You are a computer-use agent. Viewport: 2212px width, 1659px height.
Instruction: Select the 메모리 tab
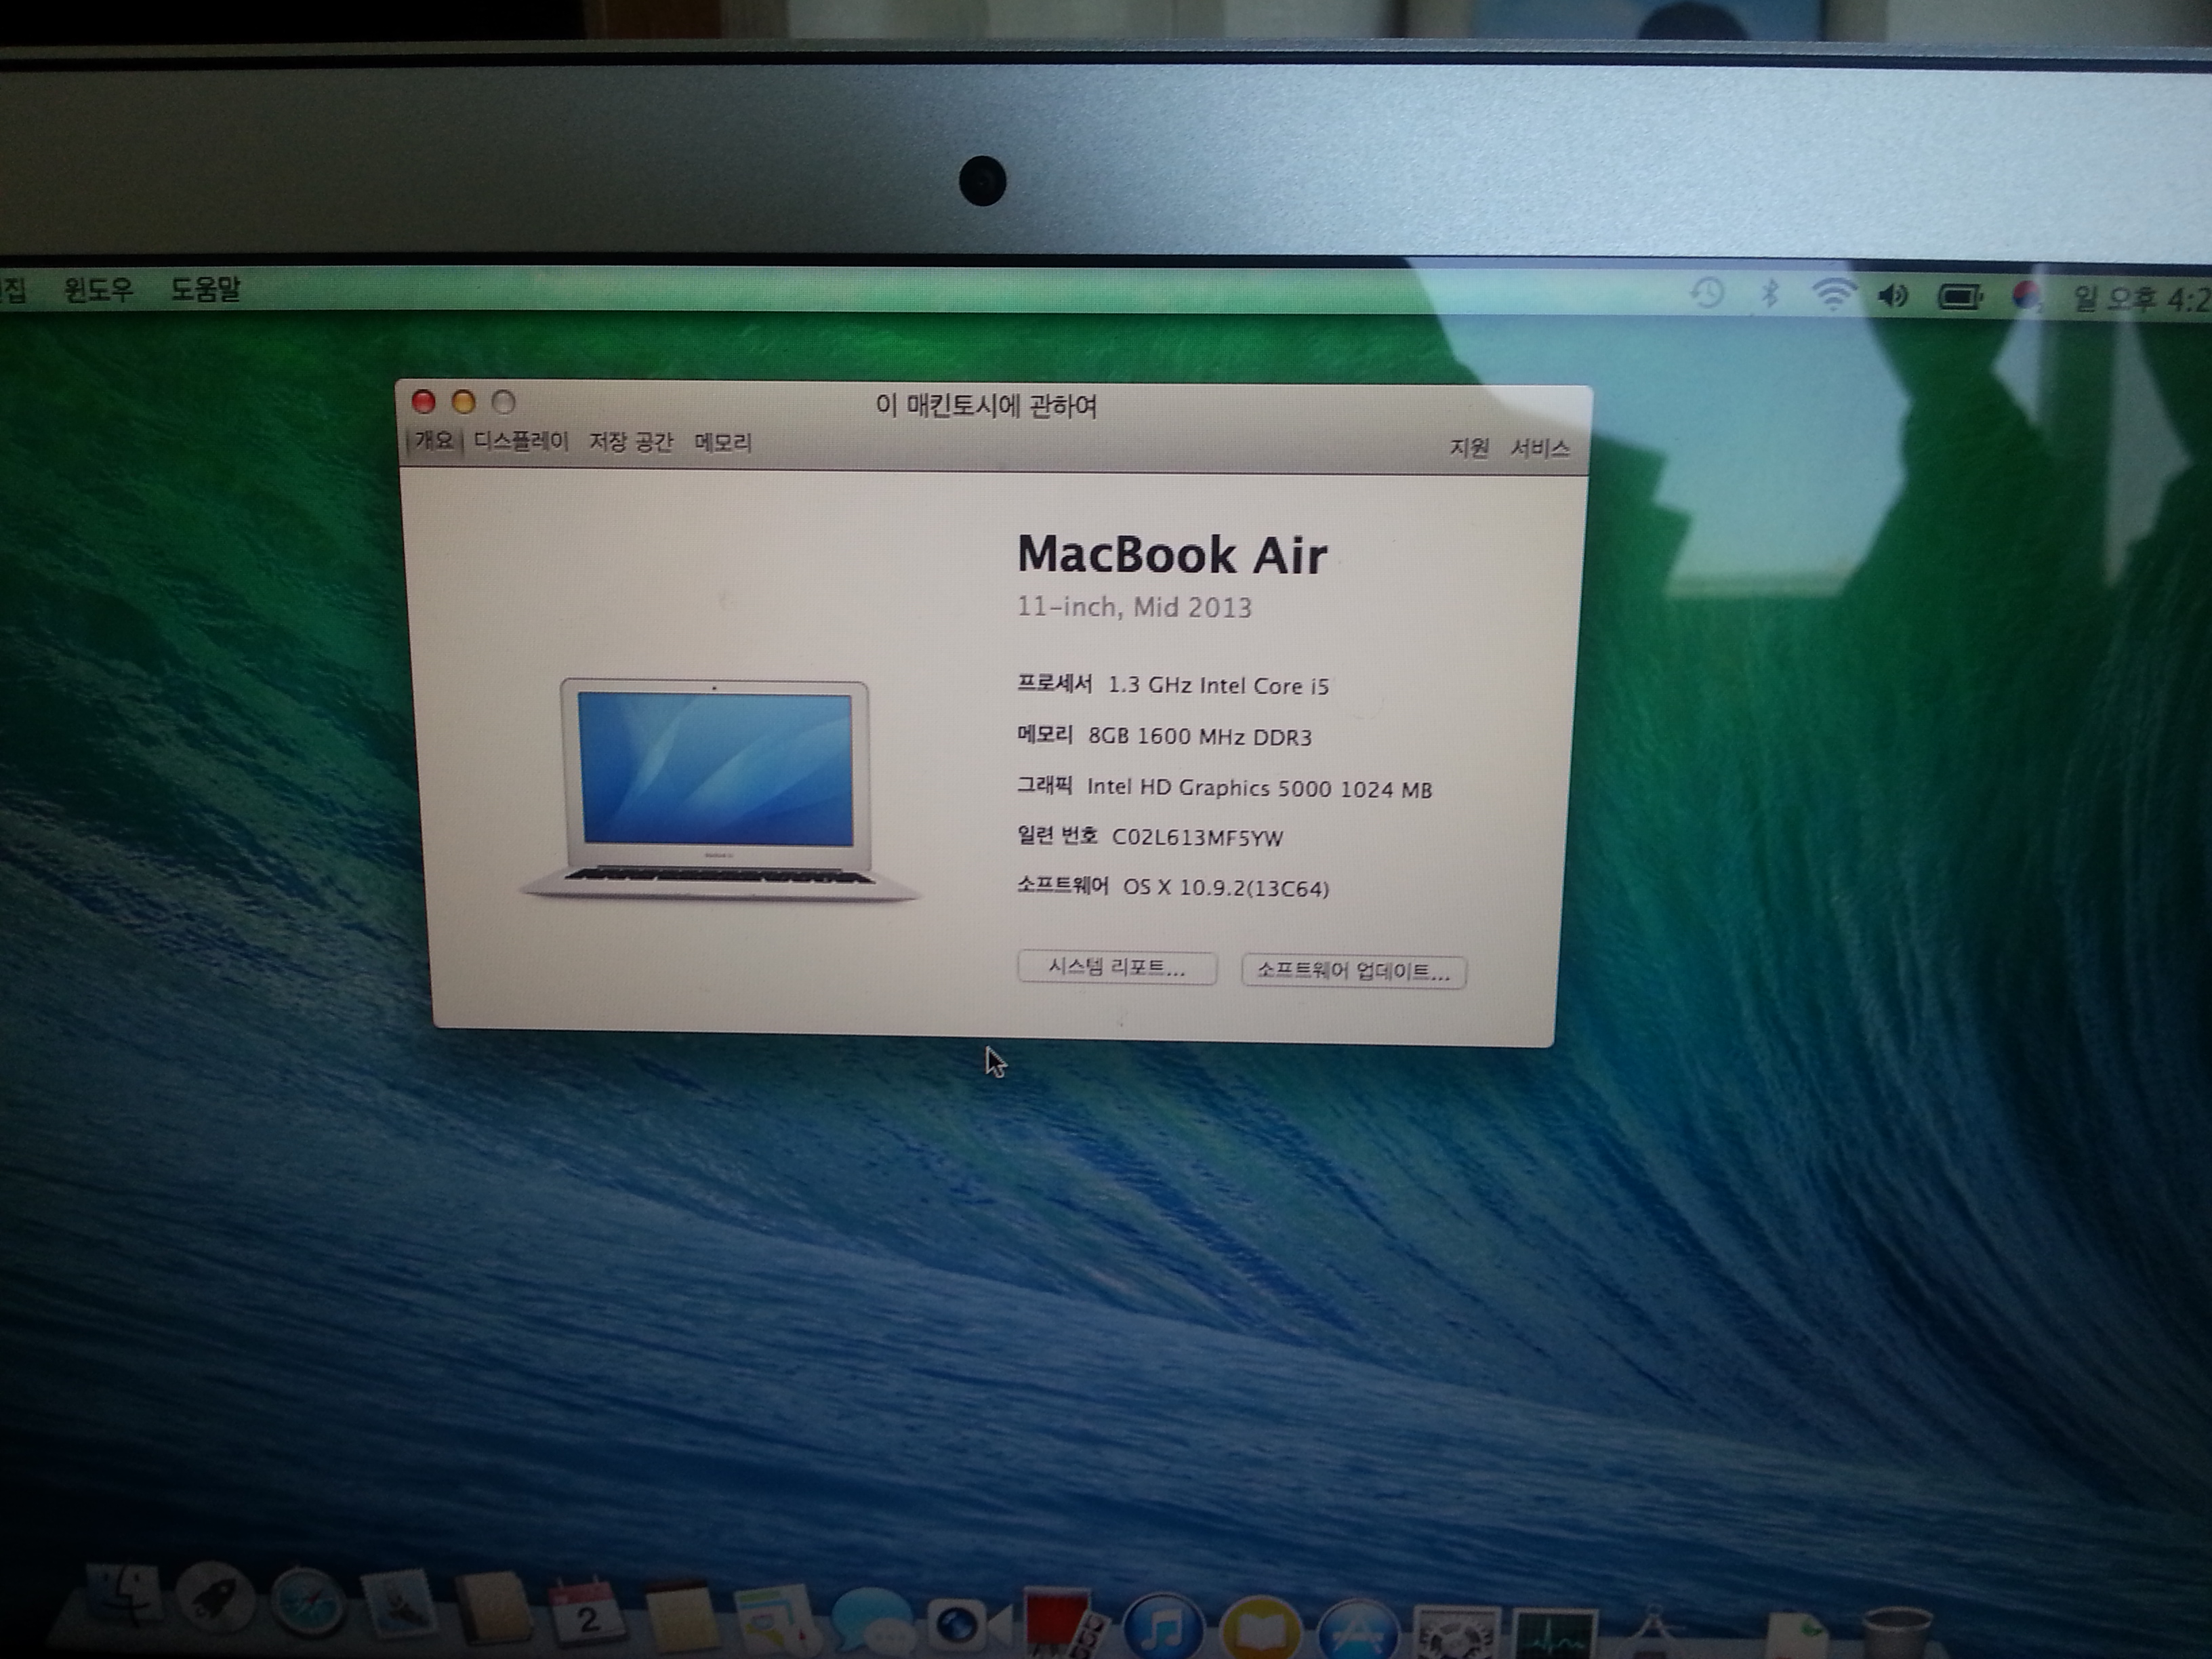coord(723,443)
